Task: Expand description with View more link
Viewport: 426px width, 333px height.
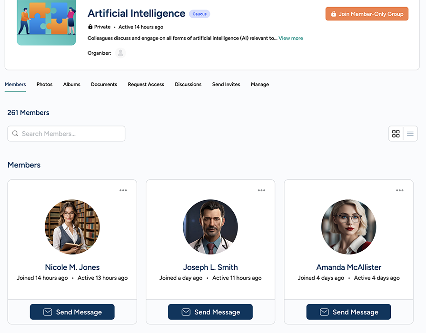Action: [291, 38]
